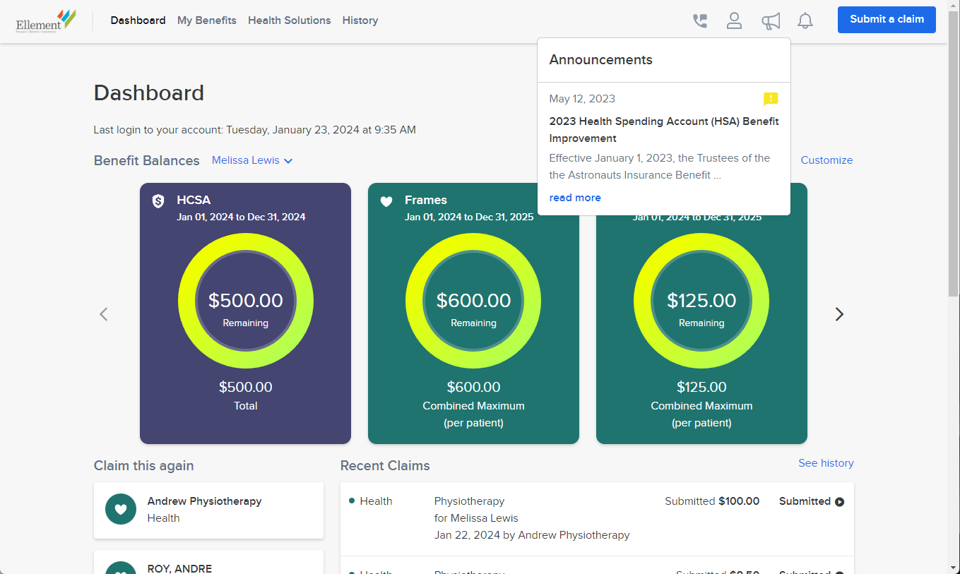Click the See history link
This screenshot has height=574, width=960.
click(825, 463)
